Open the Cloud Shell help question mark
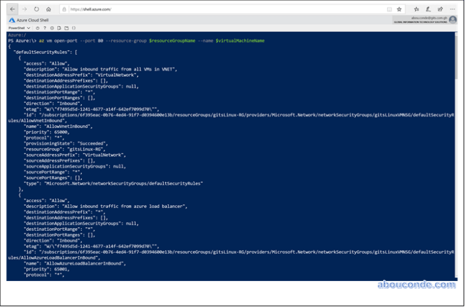This screenshot has width=466, height=307. (x=44, y=28)
